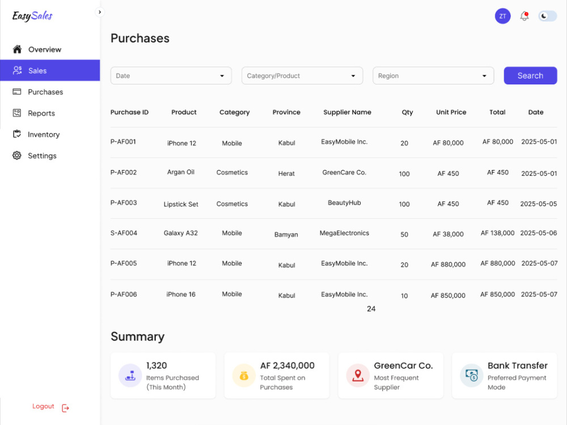
Task: Click Supplier Name column header
Action: point(347,112)
